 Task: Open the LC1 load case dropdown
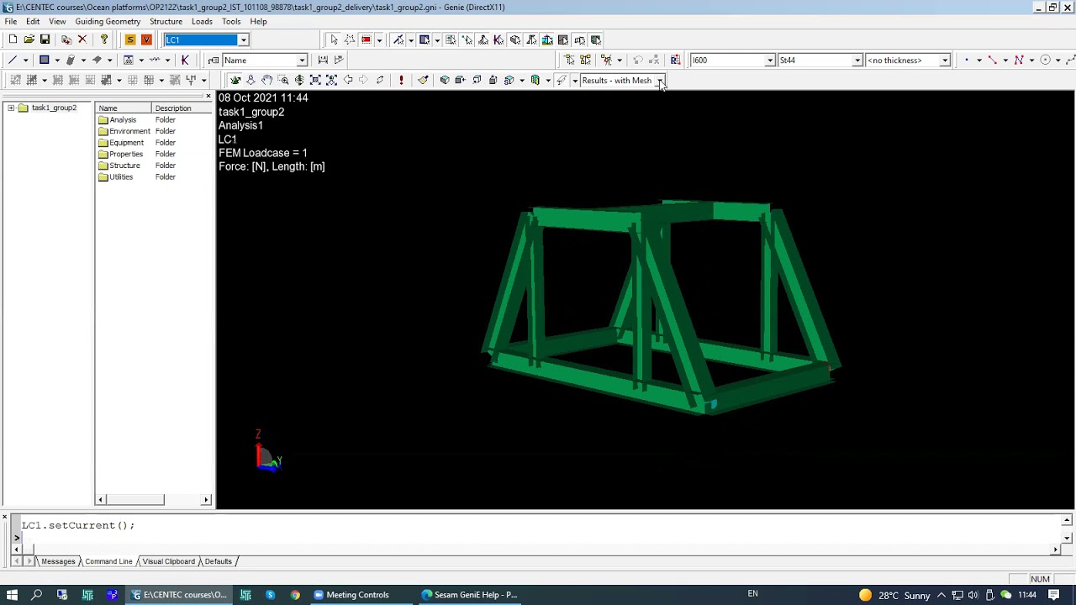coord(243,39)
